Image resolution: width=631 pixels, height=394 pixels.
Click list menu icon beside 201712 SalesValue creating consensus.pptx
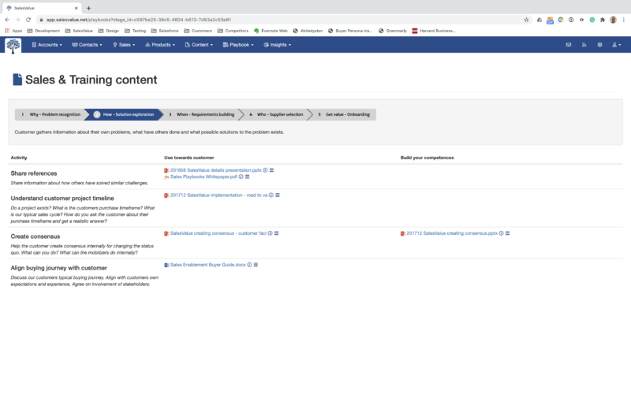pyautogui.click(x=509, y=233)
